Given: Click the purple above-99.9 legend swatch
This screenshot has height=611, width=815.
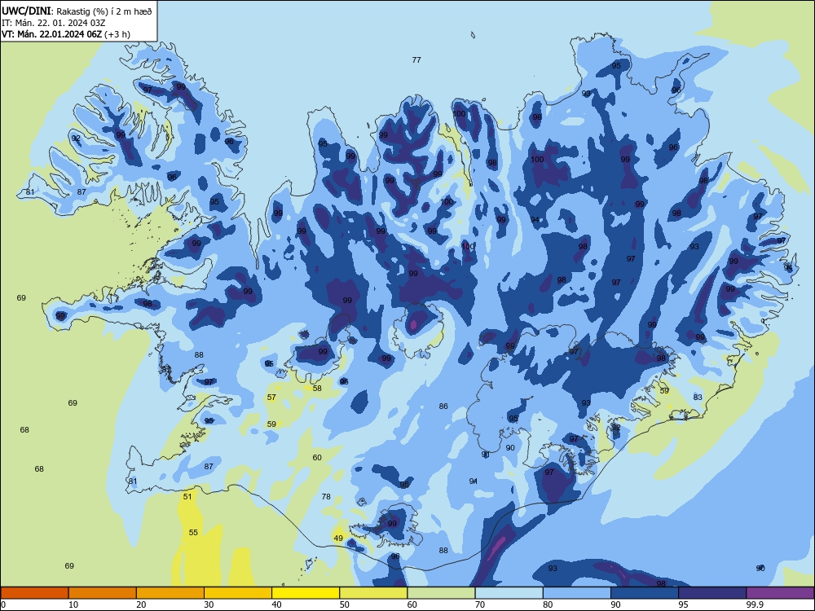Looking at the screenshot, I should coord(780,593).
